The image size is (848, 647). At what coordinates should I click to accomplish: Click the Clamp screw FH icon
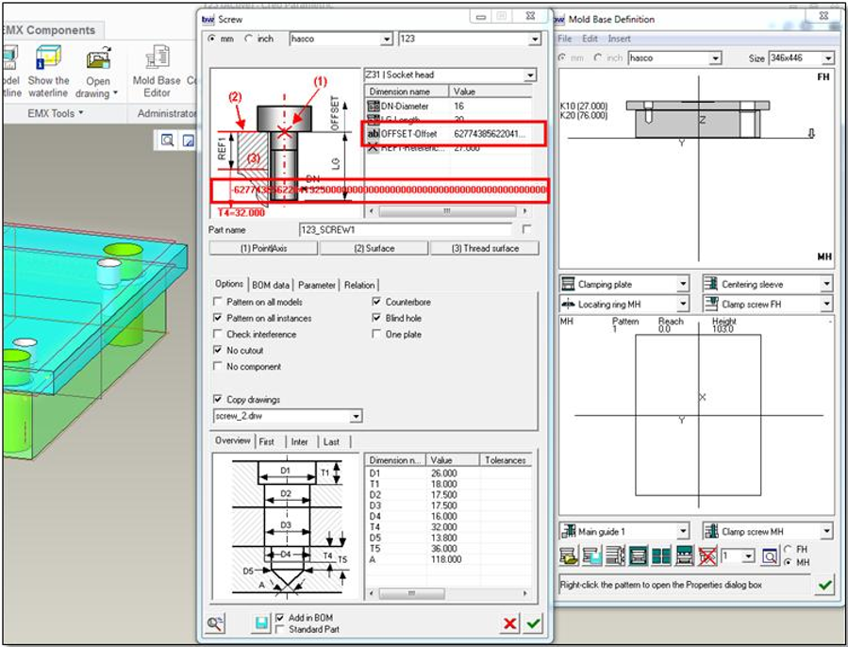[710, 304]
